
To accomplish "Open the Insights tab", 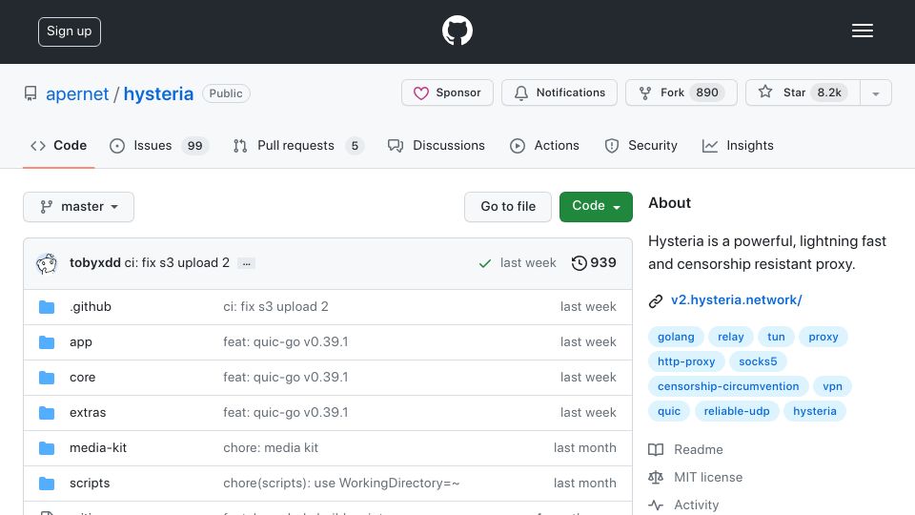I will [x=738, y=145].
